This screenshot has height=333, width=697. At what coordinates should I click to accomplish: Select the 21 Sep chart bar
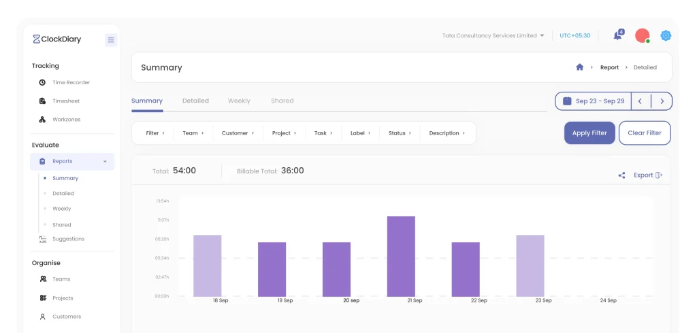coord(401,256)
